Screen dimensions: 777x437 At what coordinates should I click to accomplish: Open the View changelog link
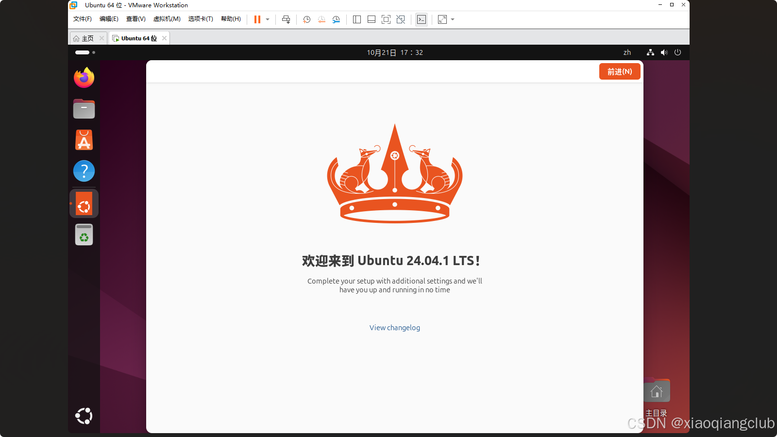click(x=395, y=328)
